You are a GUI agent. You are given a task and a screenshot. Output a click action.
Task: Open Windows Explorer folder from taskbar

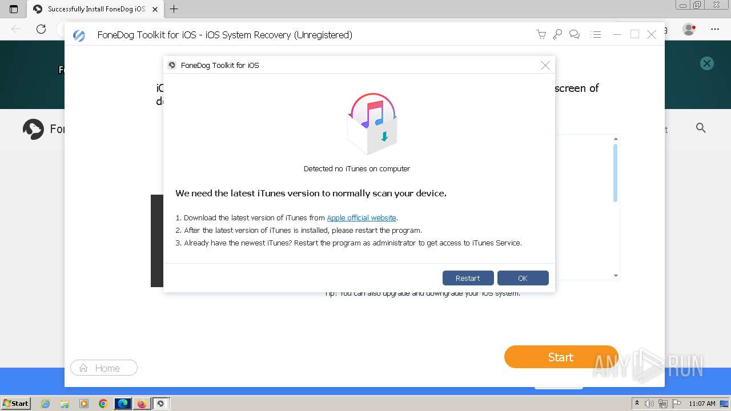coord(65,404)
